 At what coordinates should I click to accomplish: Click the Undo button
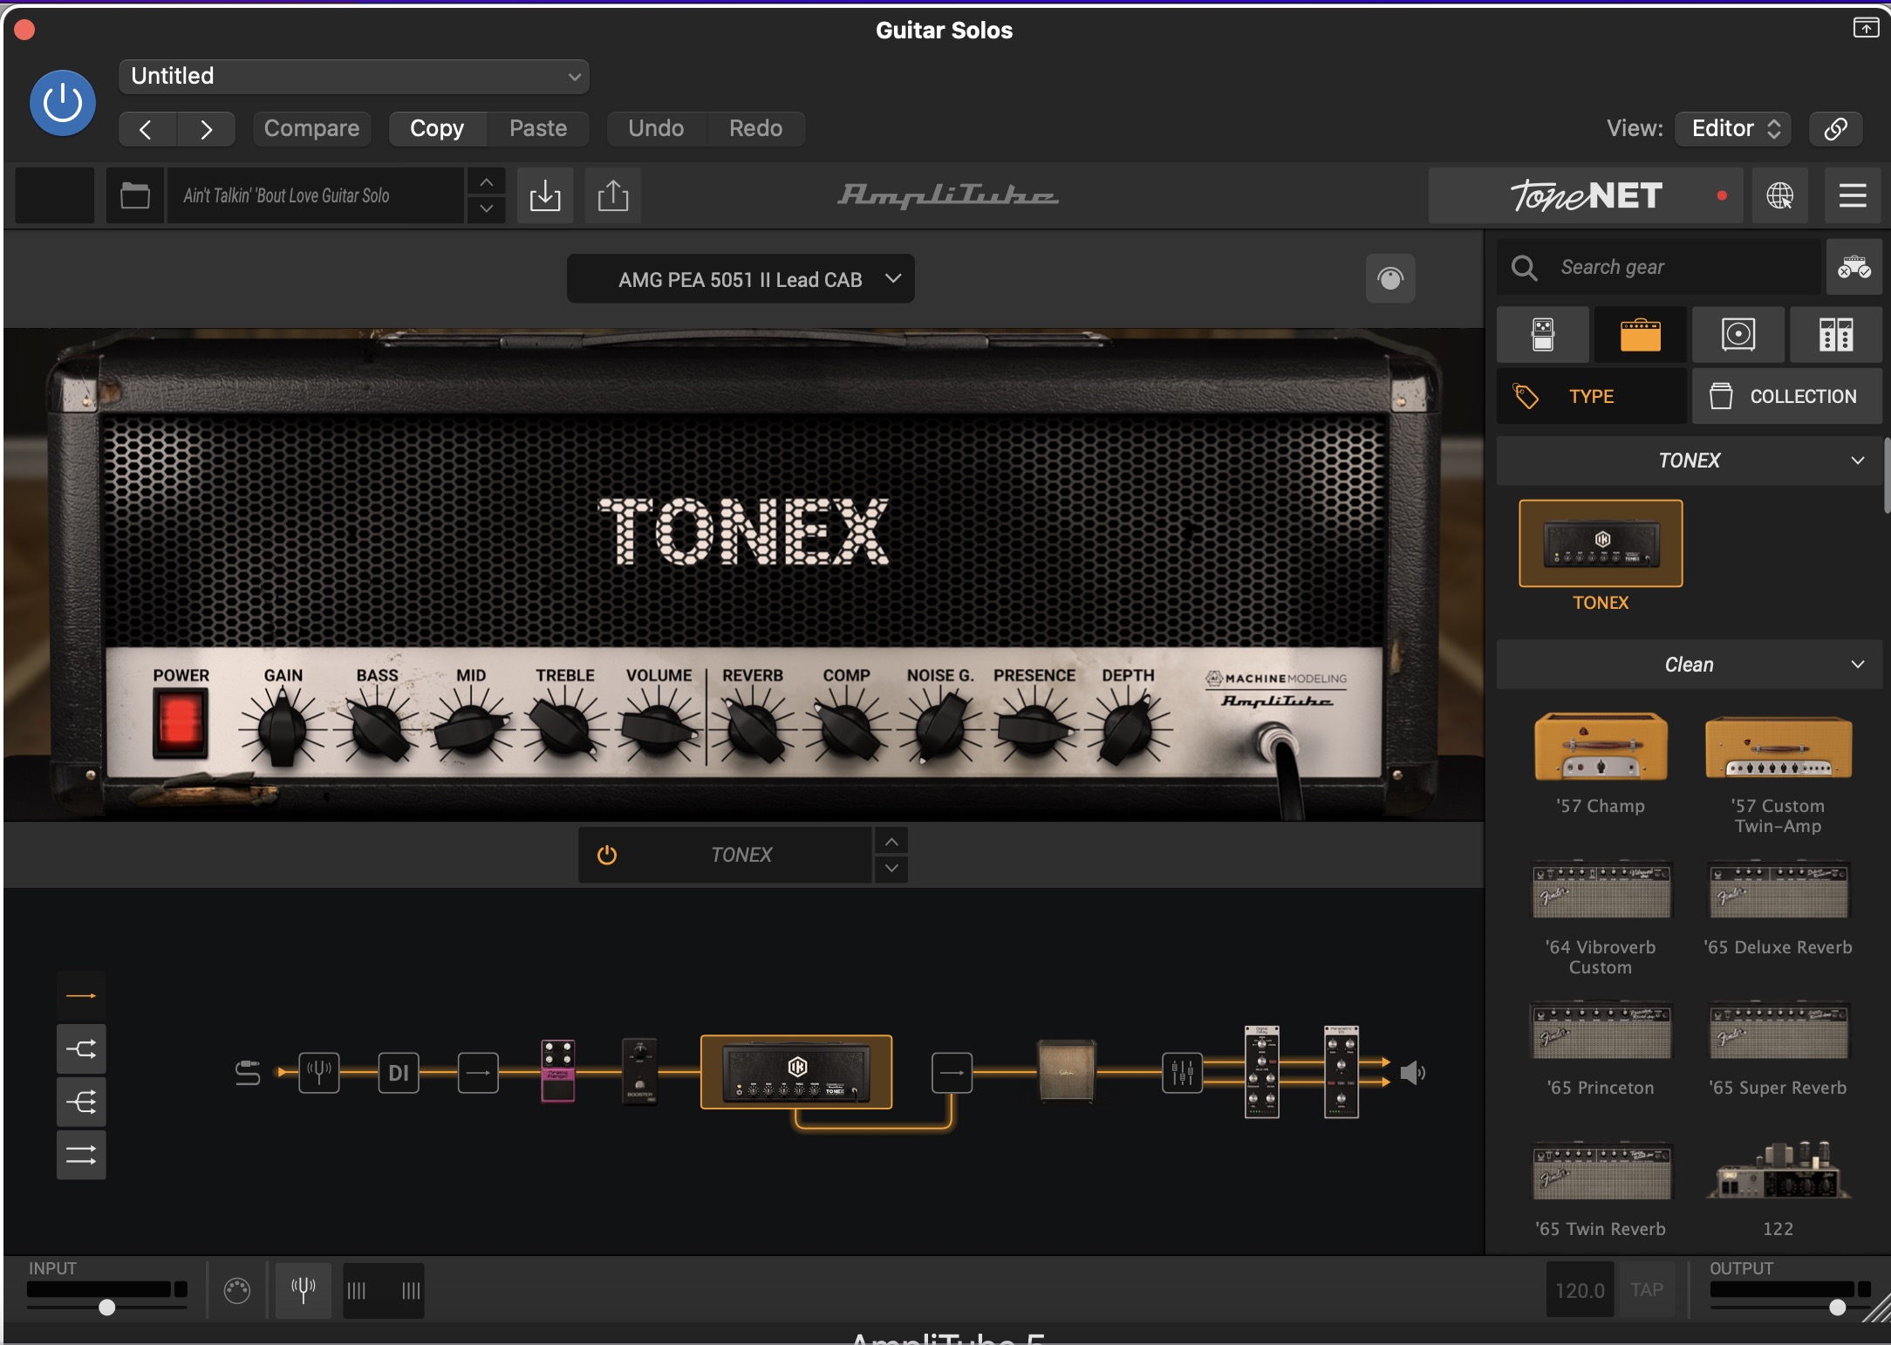(x=656, y=128)
